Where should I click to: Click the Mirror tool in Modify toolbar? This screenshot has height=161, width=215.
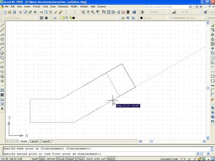(x=213, y=35)
